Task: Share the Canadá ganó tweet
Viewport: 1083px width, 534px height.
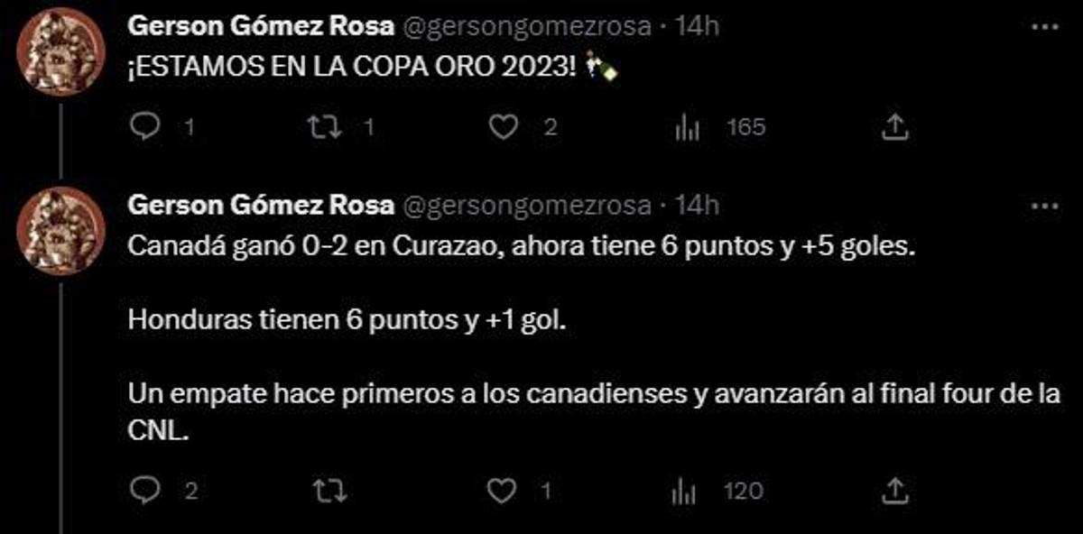Action: (x=893, y=491)
